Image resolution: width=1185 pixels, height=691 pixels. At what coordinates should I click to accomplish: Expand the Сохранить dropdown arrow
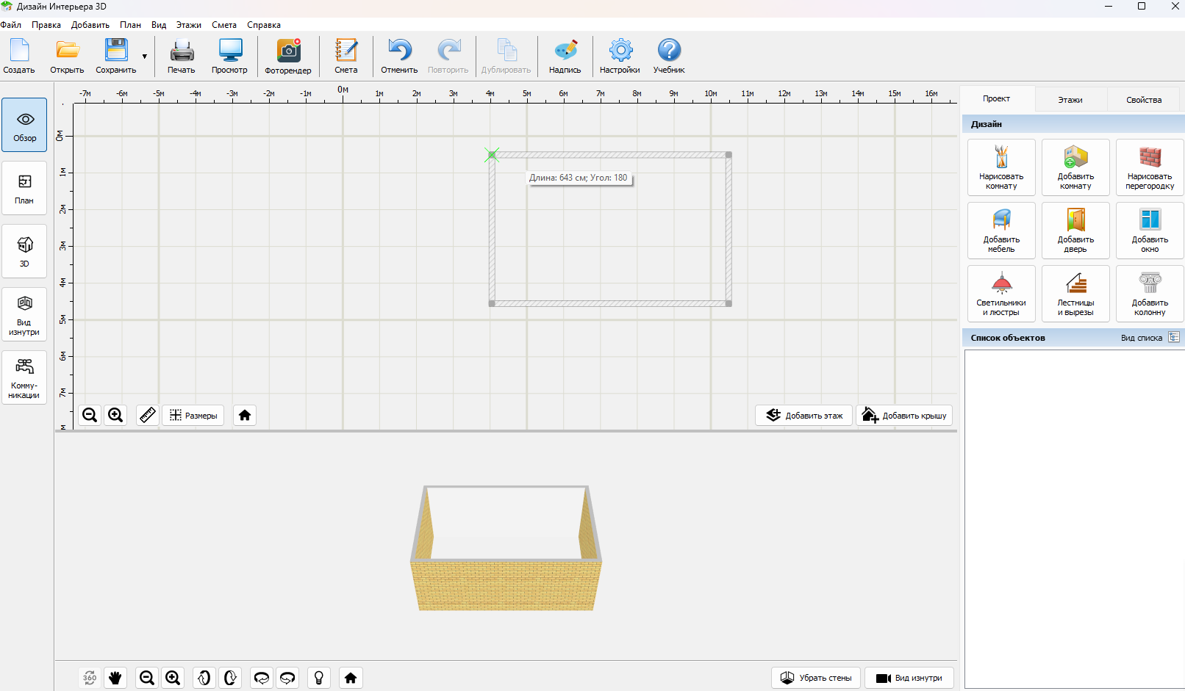point(145,57)
